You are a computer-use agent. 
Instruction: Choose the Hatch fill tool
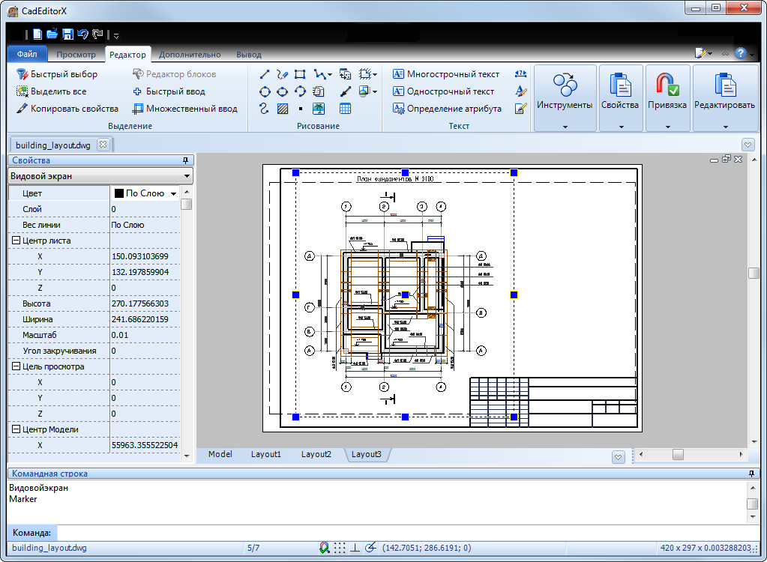(283, 109)
